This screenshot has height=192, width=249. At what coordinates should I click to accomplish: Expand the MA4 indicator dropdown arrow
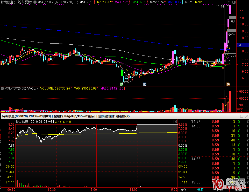(35, 2)
